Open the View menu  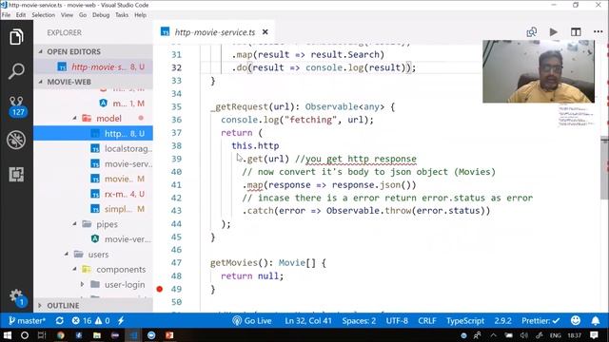click(x=67, y=15)
